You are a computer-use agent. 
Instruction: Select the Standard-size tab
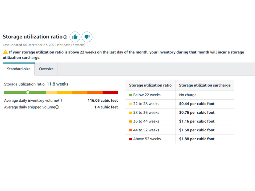19,69
